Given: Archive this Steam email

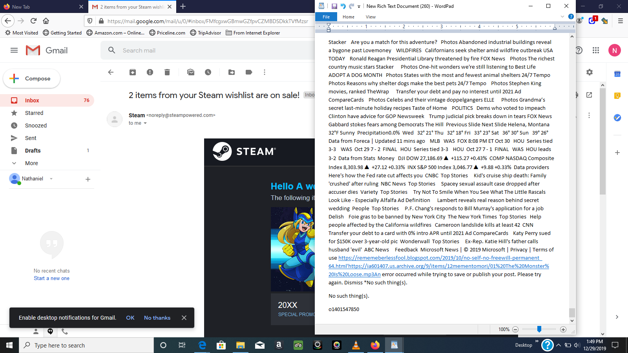Looking at the screenshot, I should [133, 72].
